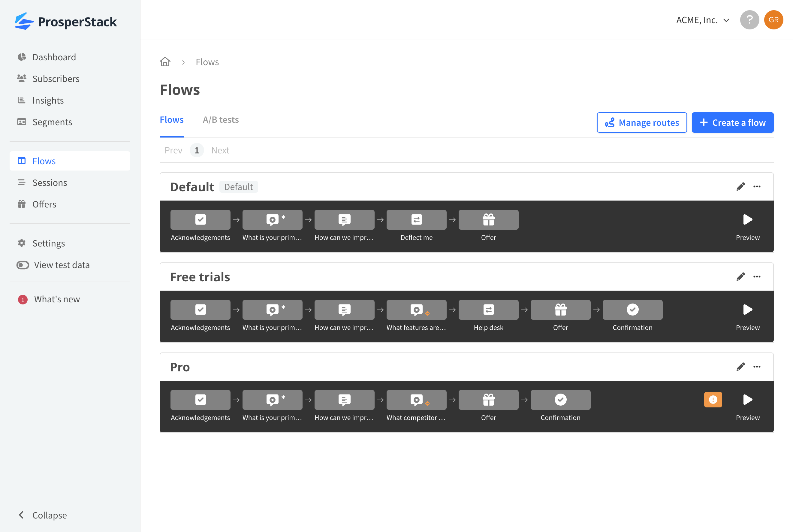Screen dimensions: 793x532
Task: Open the Dashboard from the sidebar
Action: 54,57
